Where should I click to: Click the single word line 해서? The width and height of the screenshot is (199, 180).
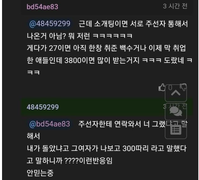[x=33, y=136]
